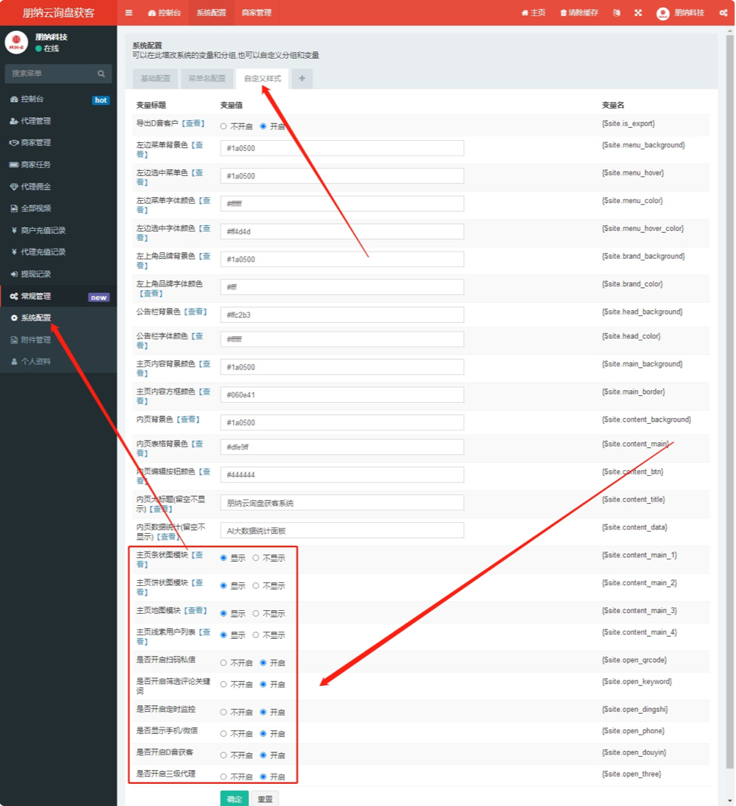Click the 代理充值记录 yen icon

pos(14,252)
